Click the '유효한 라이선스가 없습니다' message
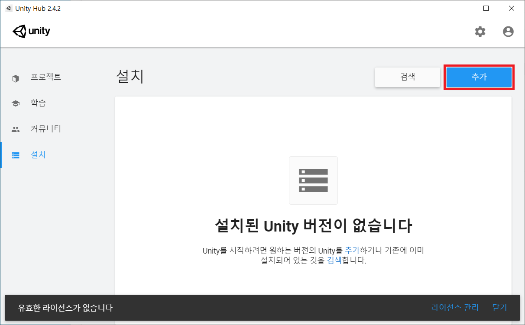The height and width of the screenshot is (325, 525). 65,308
